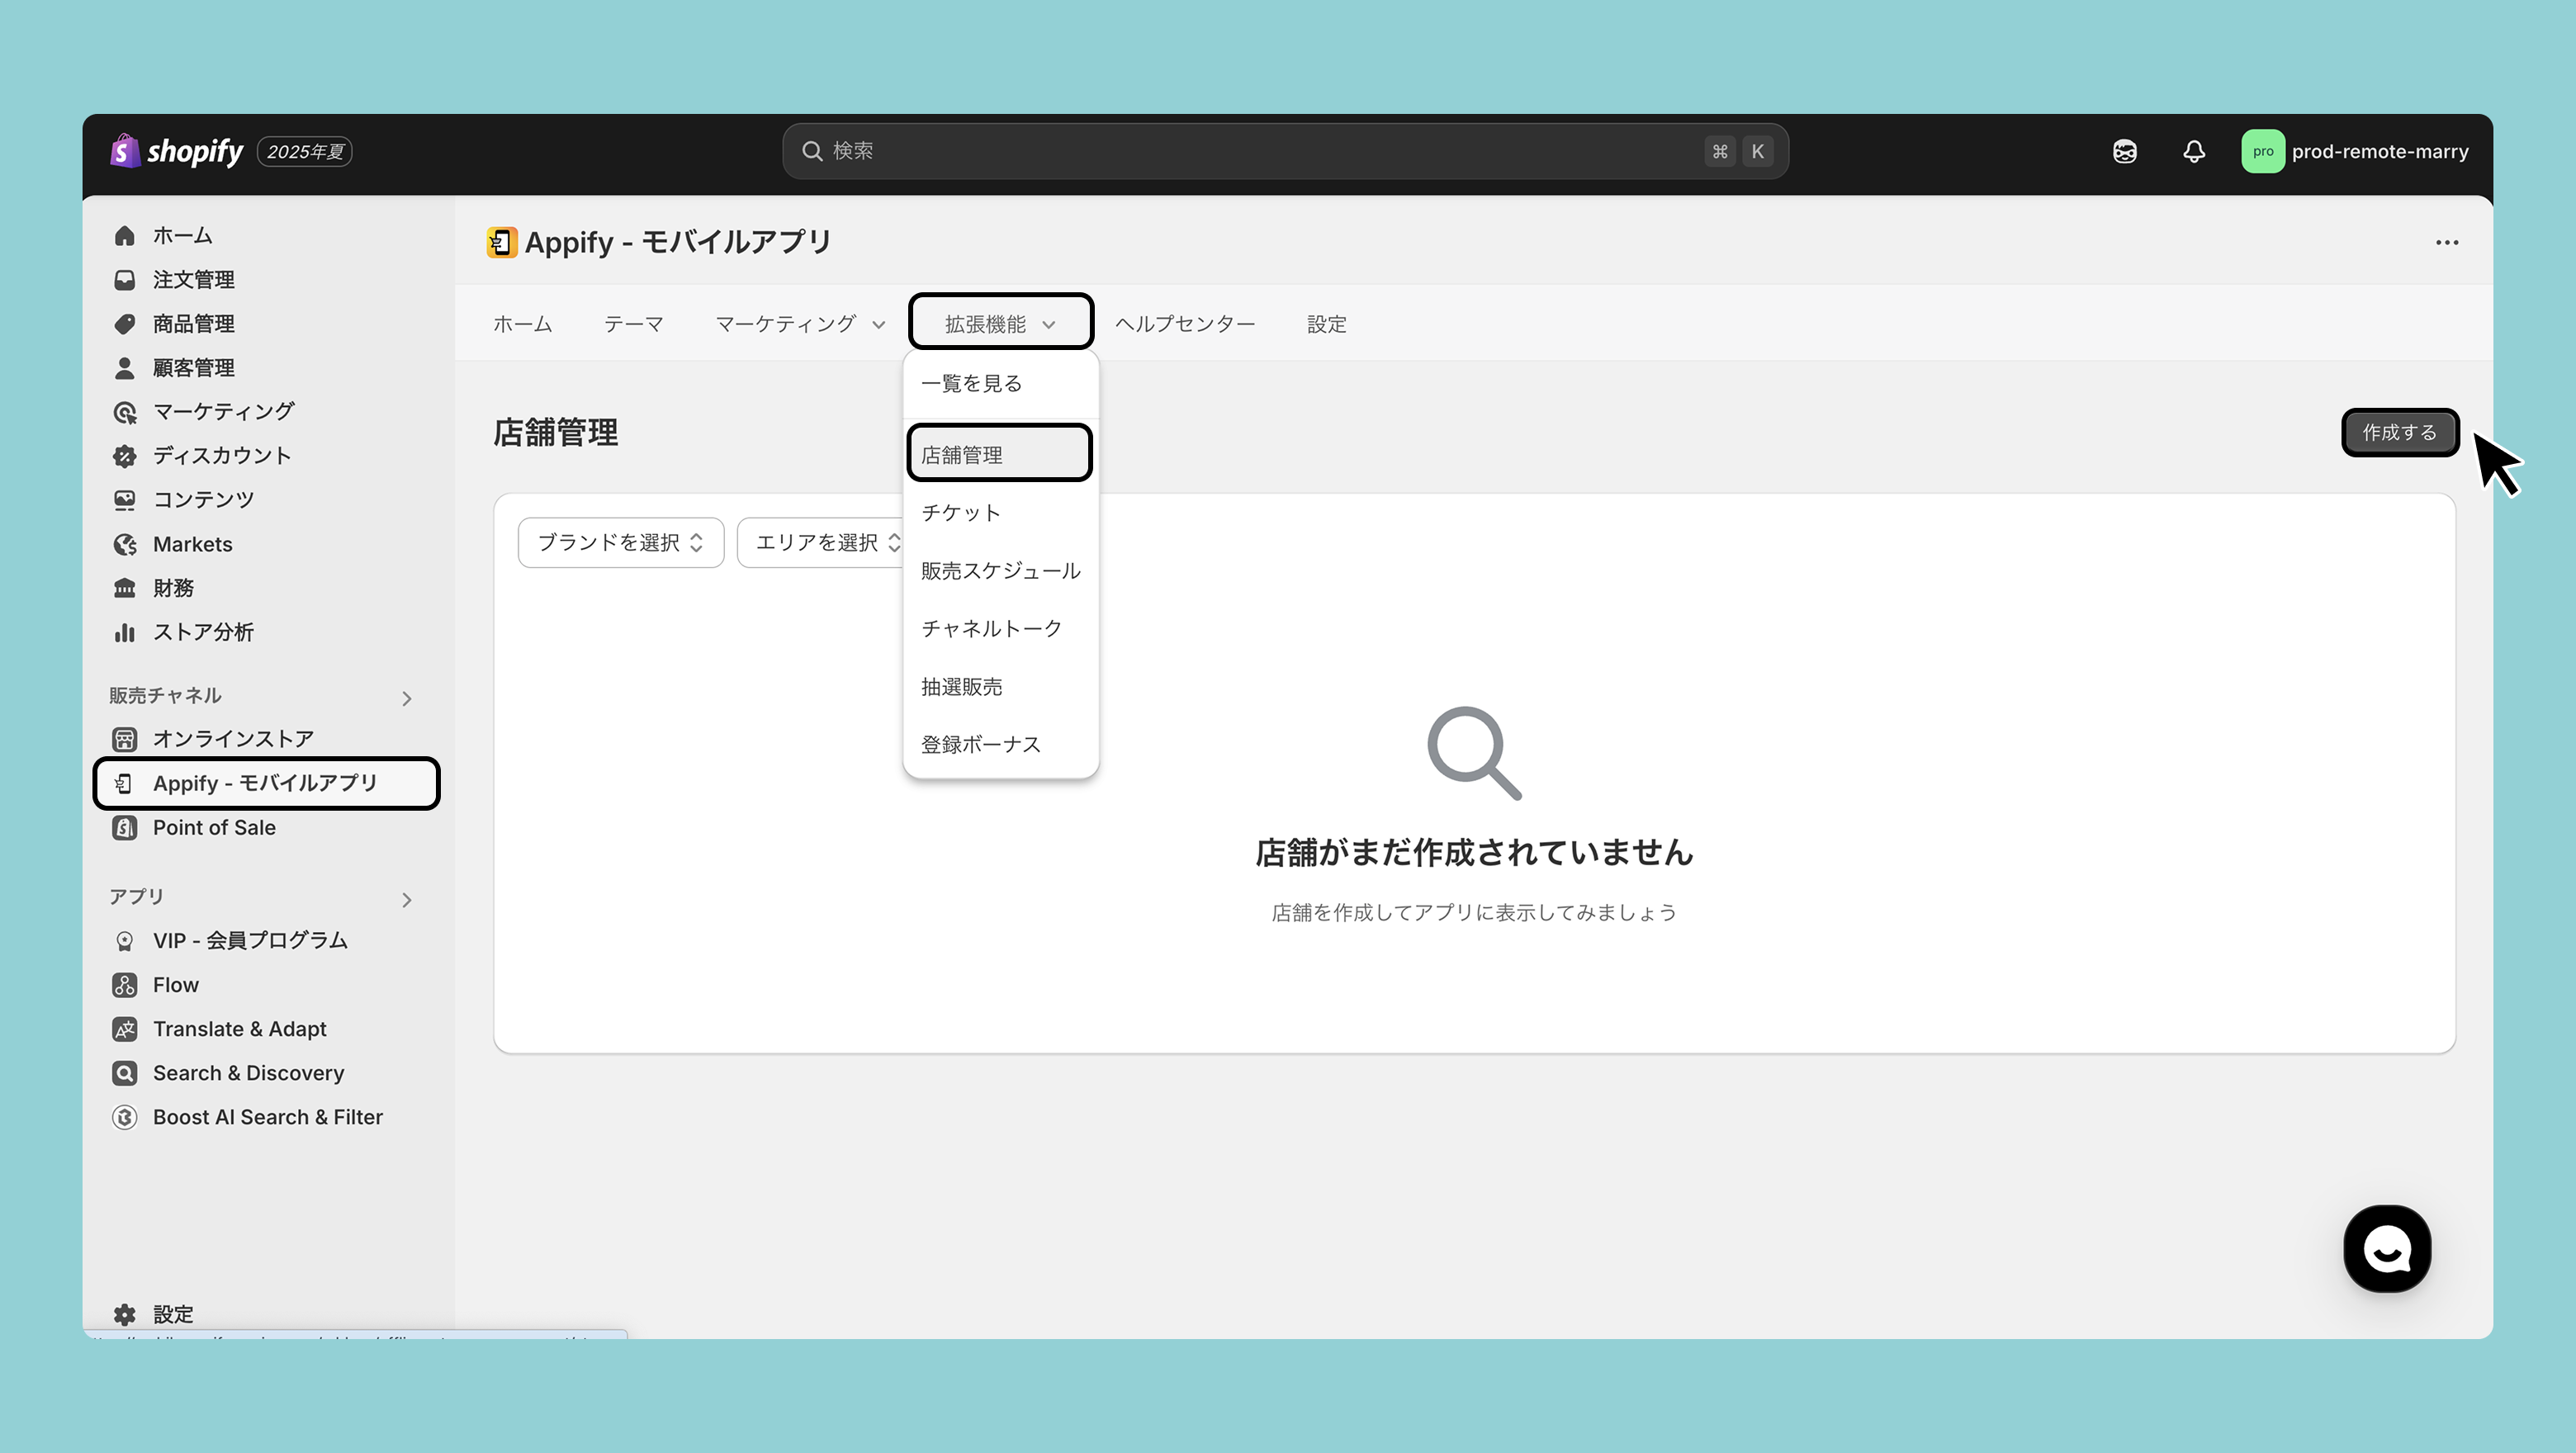Screen dimensions: 2576x1453
Task: Open Point of Sale channel
Action: [x=213, y=827]
